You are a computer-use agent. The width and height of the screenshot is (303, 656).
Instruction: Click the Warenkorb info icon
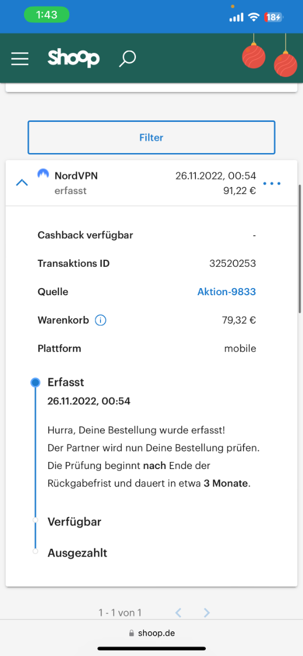100,320
